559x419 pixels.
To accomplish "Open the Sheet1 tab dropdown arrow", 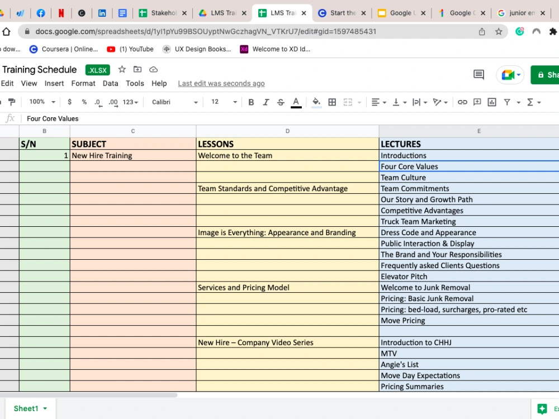I will (45, 409).
